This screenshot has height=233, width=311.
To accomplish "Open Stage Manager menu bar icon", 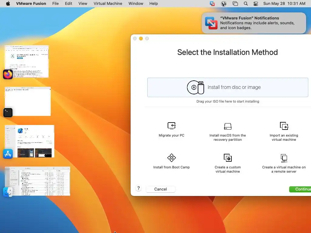I will [x=235, y=4].
